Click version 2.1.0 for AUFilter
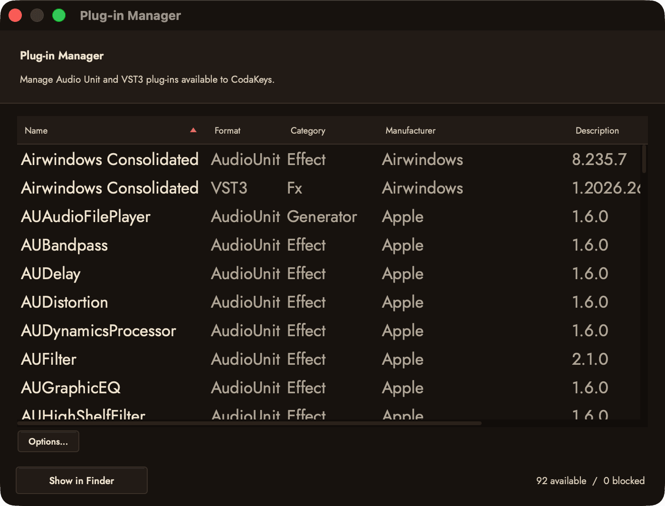This screenshot has width=665, height=506. coord(590,359)
